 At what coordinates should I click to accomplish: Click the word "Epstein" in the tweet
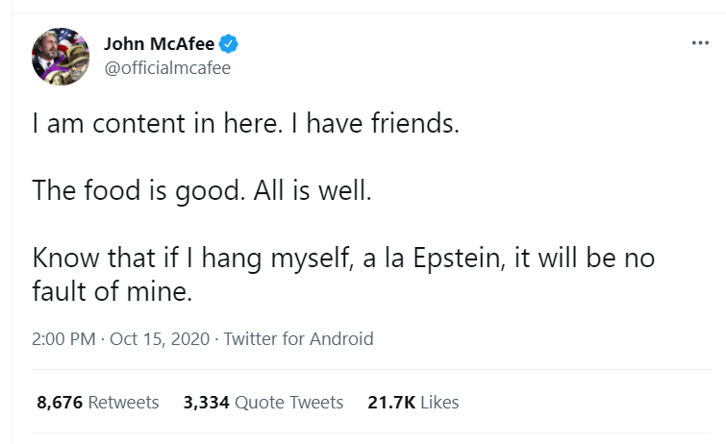pyautogui.click(x=472, y=259)
